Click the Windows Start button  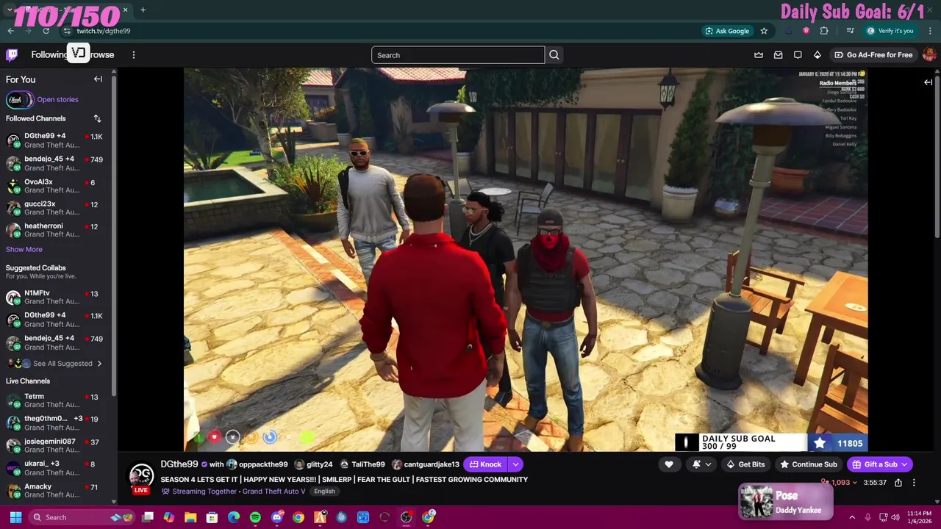tap(15, 517)
